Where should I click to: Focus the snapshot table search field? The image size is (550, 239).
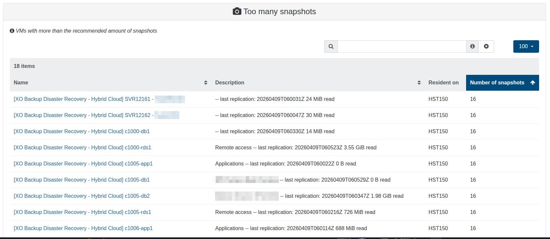click(x=401, y=46)
